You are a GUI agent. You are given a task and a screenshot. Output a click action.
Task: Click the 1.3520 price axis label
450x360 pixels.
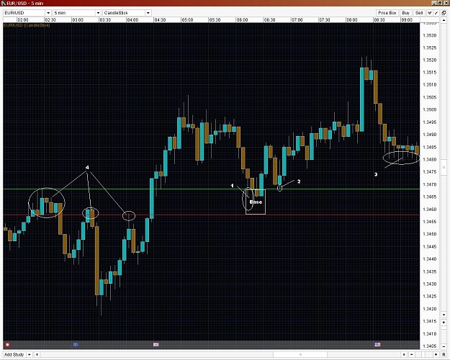tap(430, 60)
